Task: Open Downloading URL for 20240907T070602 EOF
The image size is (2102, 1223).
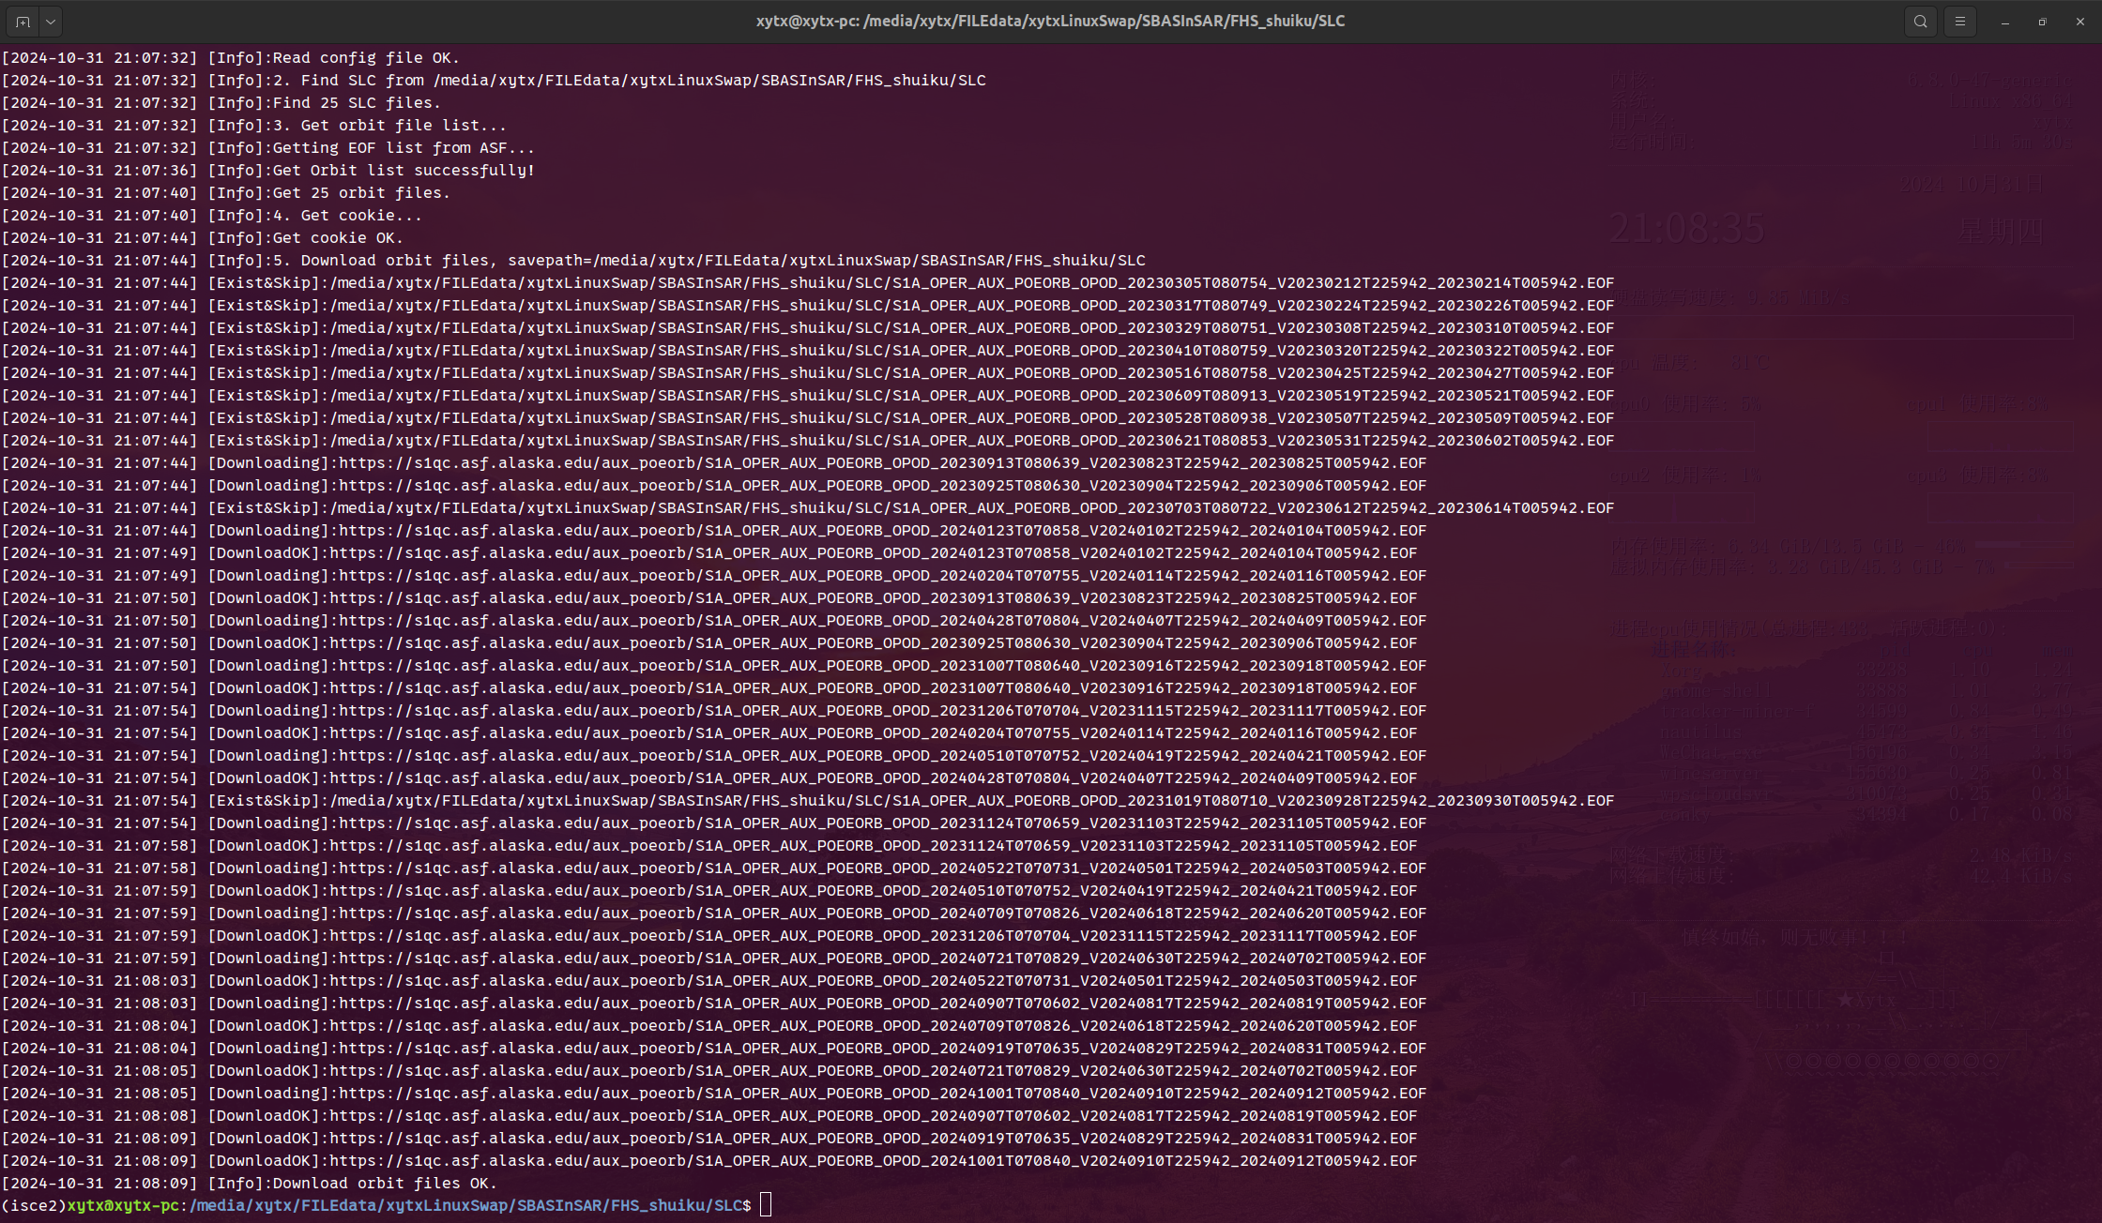Action: pos(883,1004)
